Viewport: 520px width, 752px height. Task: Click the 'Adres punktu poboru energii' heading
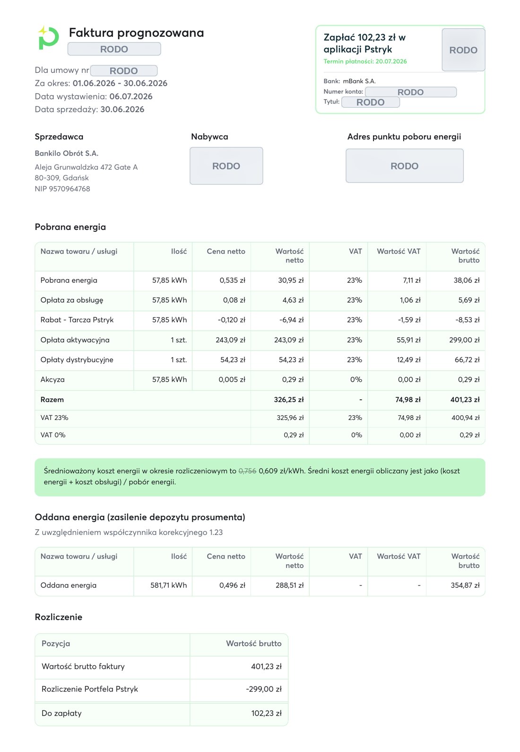(404, 137)
